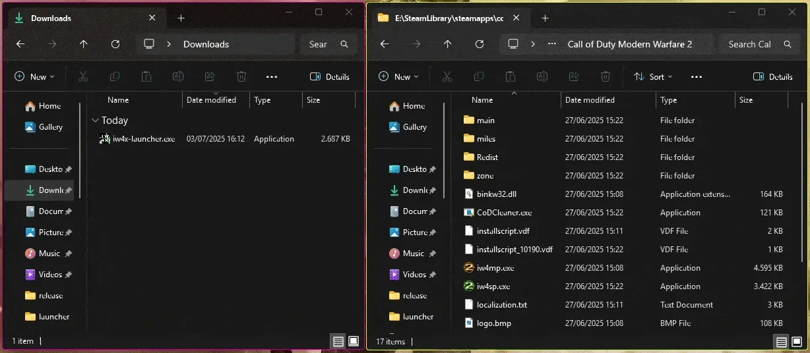Refresh the Downloads window

click(115, 44)
